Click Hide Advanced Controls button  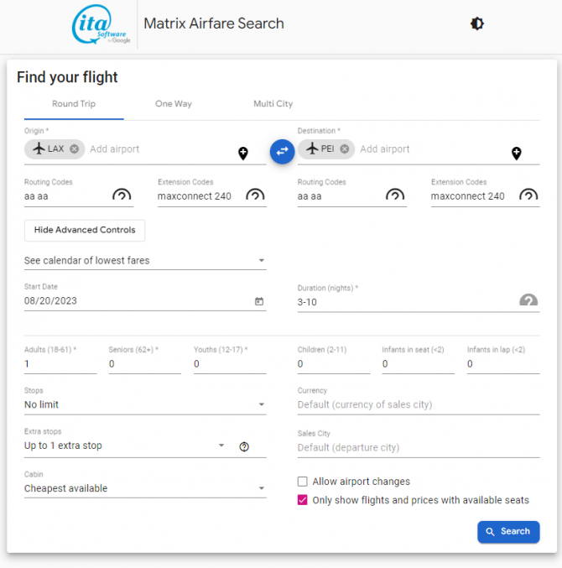point(85,230)
